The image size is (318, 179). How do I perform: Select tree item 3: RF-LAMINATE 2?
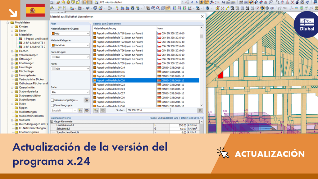click(34, 47)
